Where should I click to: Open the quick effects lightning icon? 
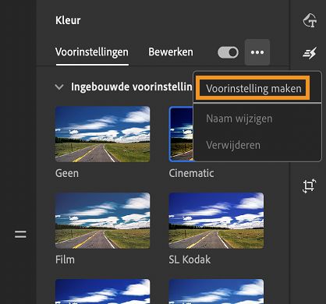310,53
